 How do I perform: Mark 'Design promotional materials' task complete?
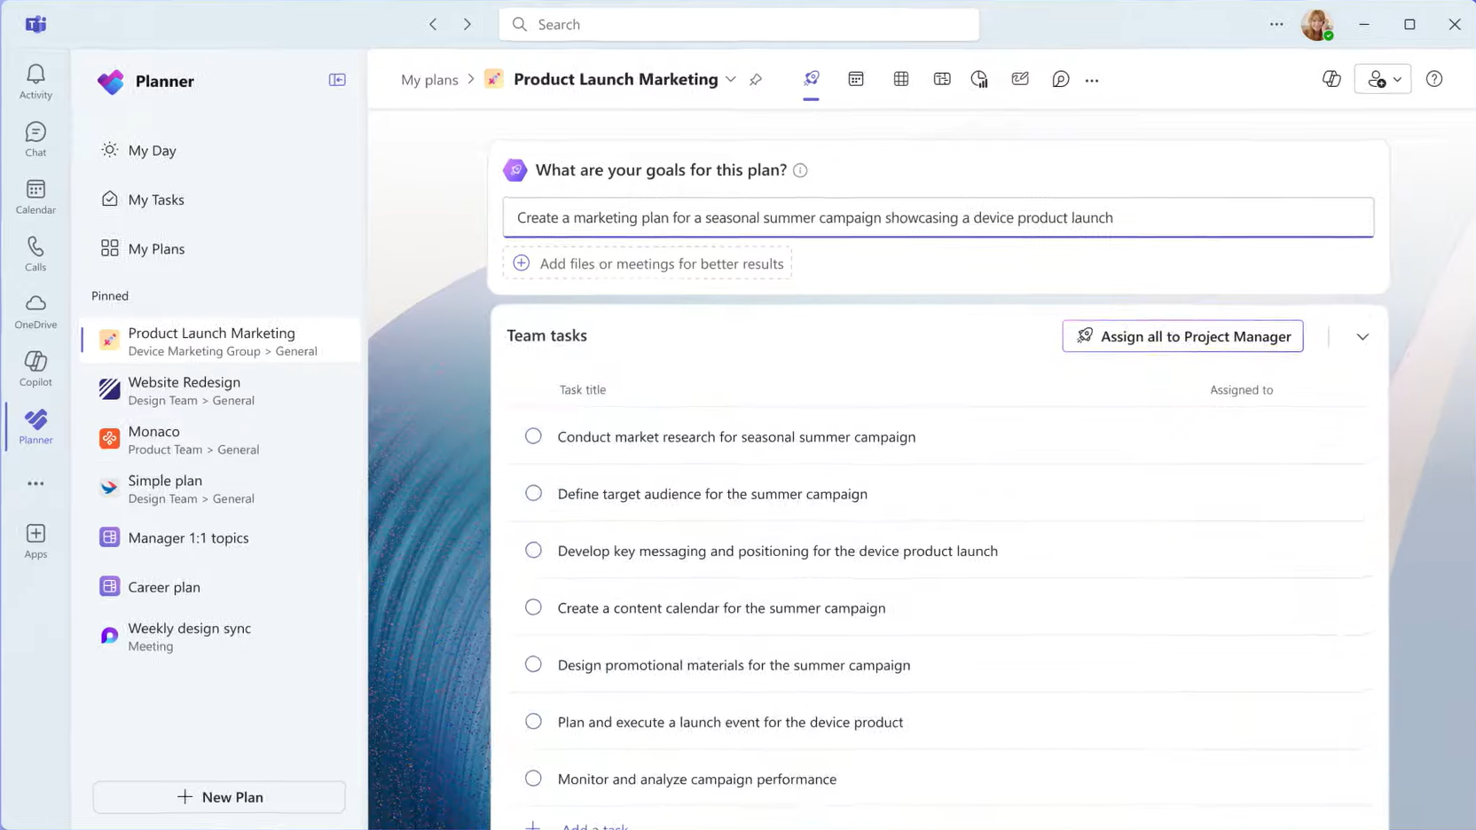coord(533,664)
